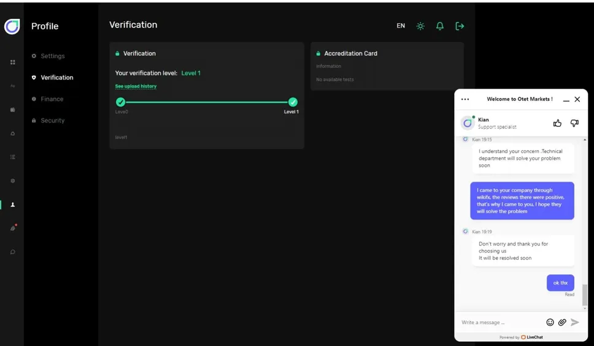The width and height of the screenshot is (594, 346).
Task: Click the Level 1 checkmark on the progress bar
Action: (x=293, y=102)
